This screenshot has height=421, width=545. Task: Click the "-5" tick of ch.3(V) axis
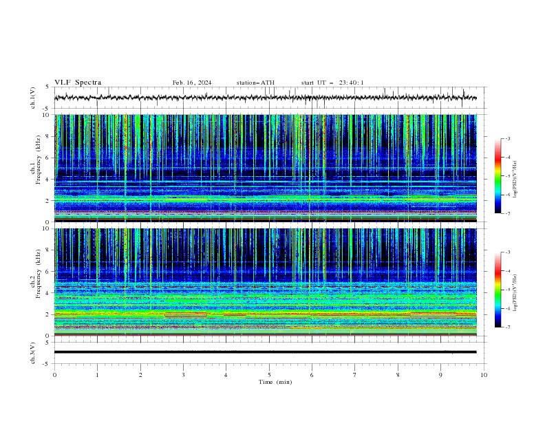tap(47, 364)
